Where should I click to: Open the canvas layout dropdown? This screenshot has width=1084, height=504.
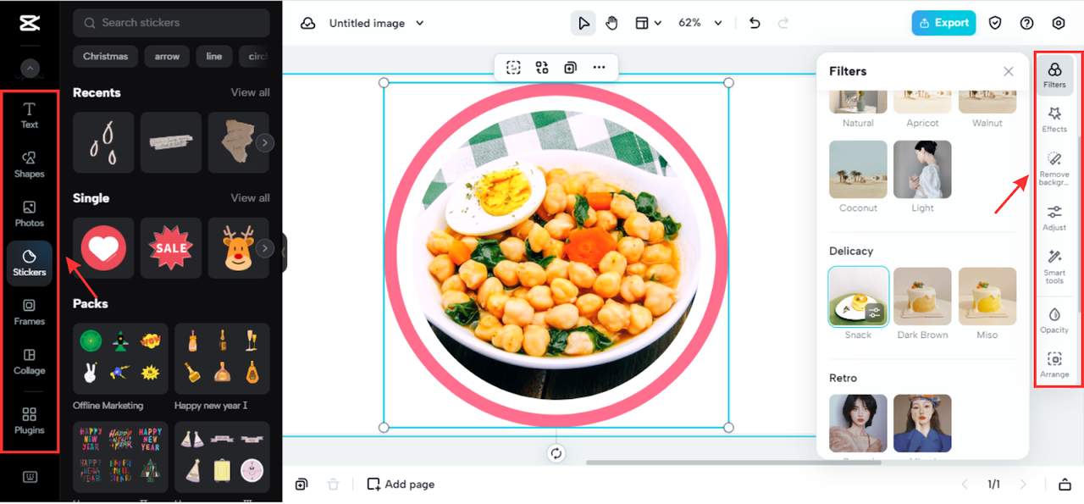[649, 23]
